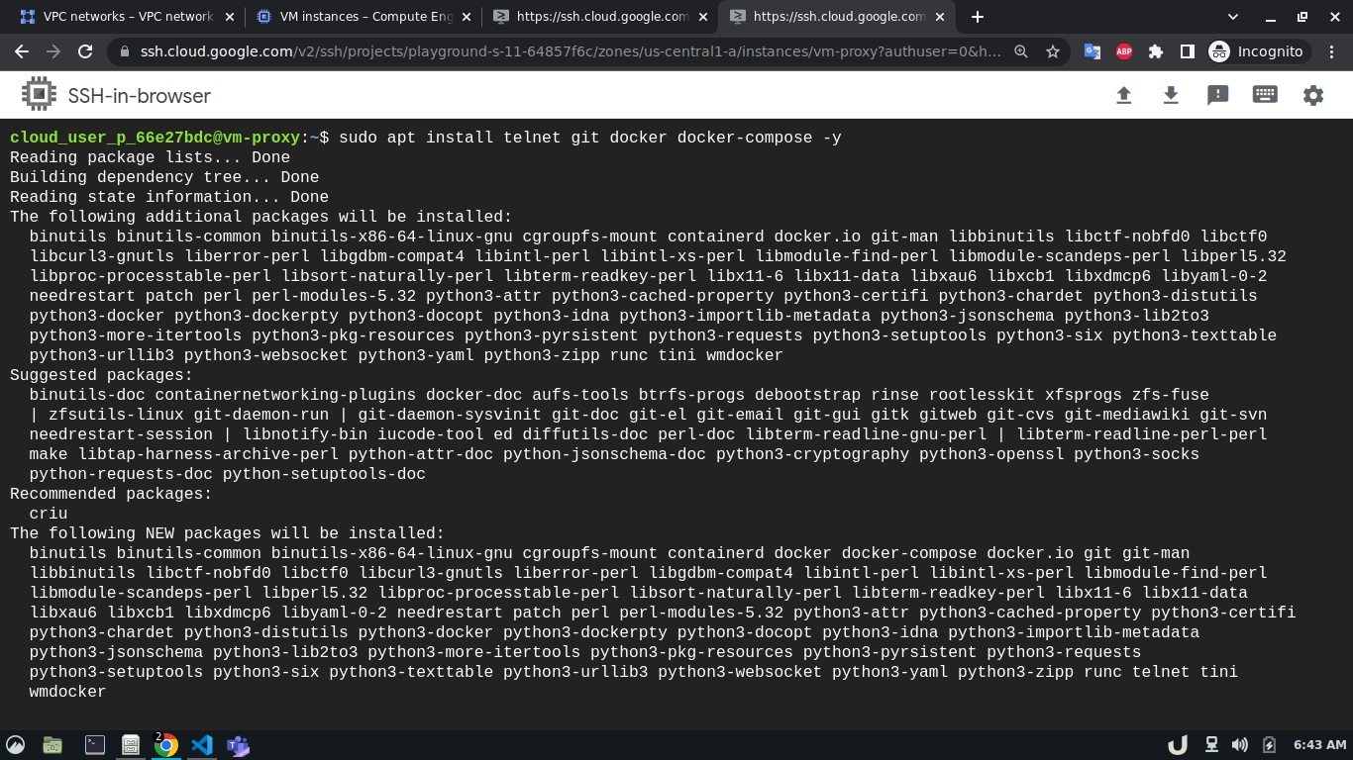
Task: Click the address bar URL
Action: click(571, 51)
